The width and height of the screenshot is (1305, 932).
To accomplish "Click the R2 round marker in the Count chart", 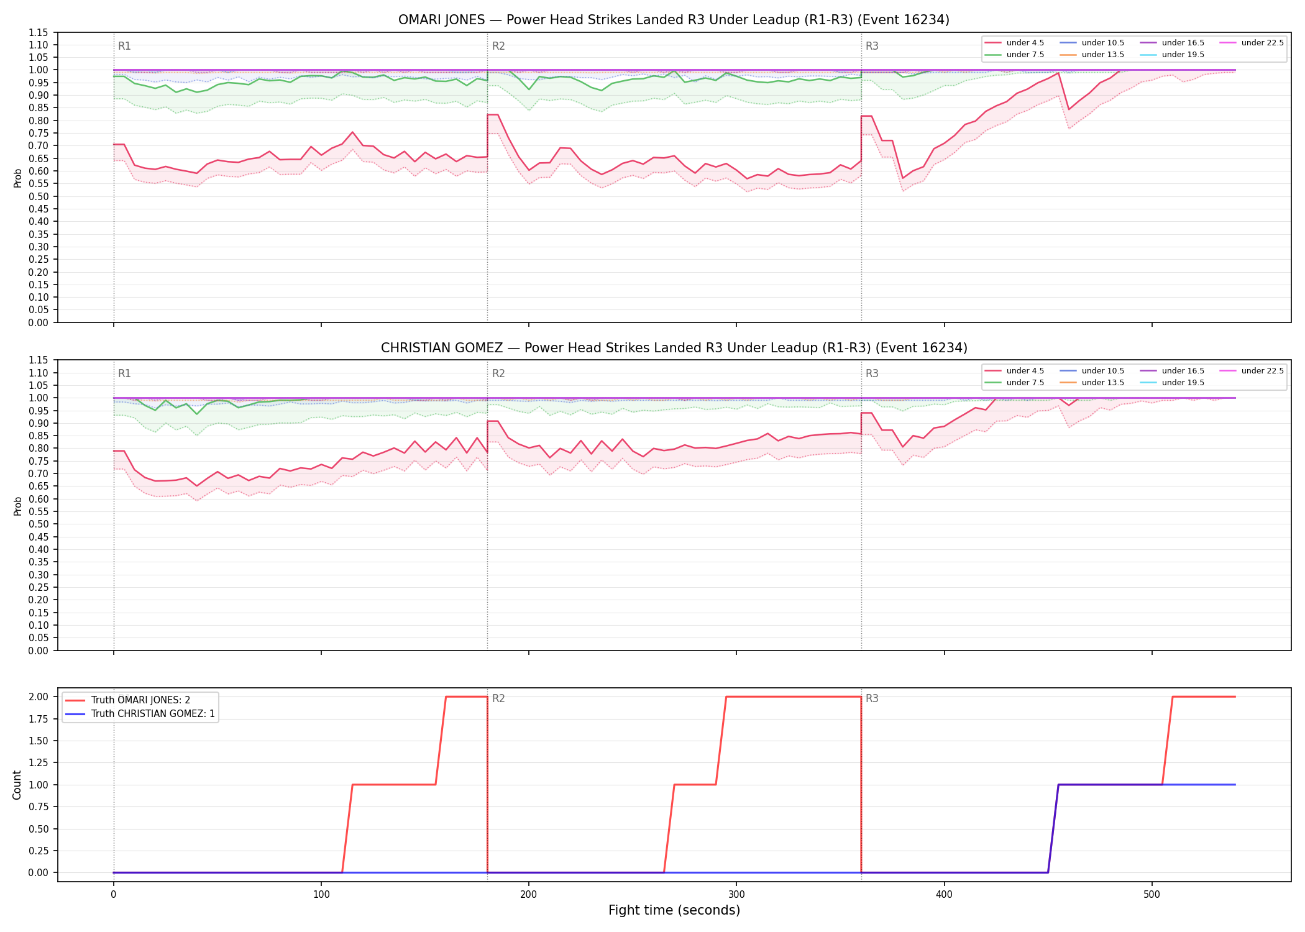I will 498,698.
